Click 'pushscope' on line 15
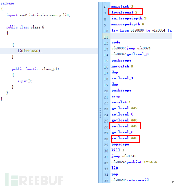 coord(121,60)
